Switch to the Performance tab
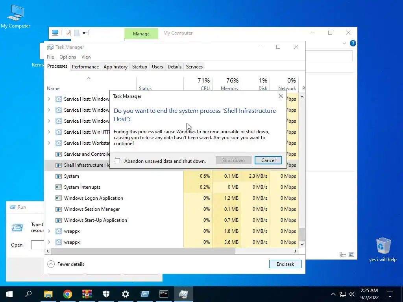 85,67
